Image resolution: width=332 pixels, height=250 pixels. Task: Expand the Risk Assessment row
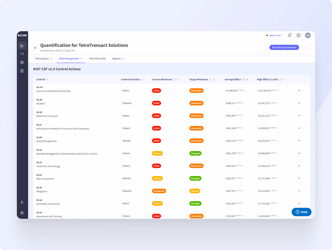299,178
